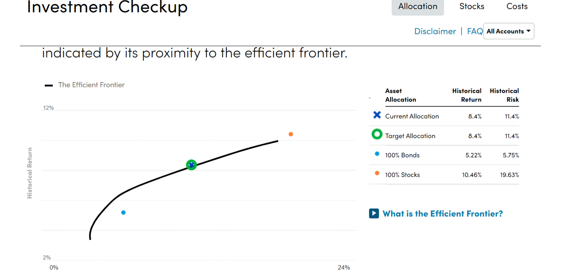566x275 pixels.
Task: Click the Current Allocation table row
Action: [444, 116]
